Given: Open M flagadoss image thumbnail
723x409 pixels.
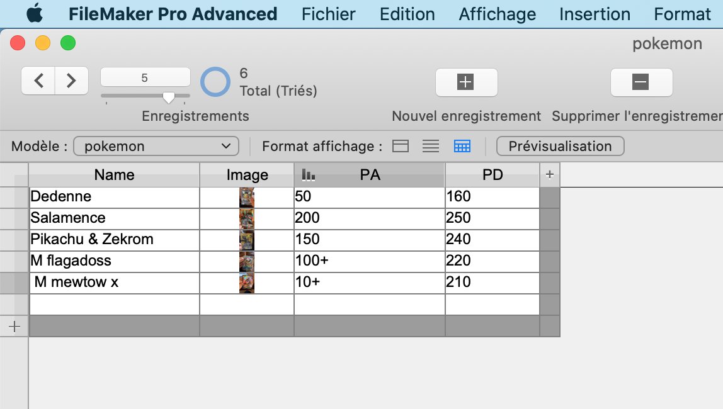Looking at the screenshot, I should (247, 262).
